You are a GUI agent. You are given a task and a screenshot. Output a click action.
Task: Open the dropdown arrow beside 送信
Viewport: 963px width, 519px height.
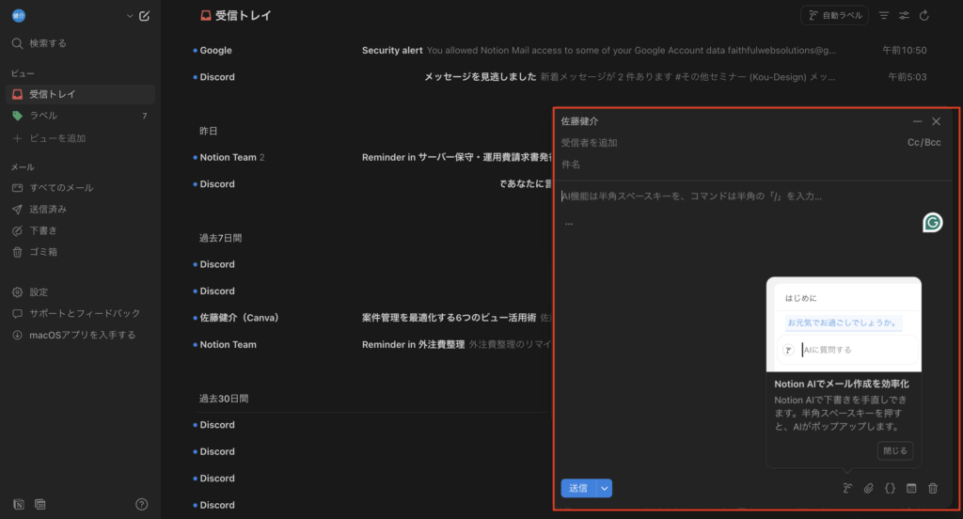coord(605,488)
